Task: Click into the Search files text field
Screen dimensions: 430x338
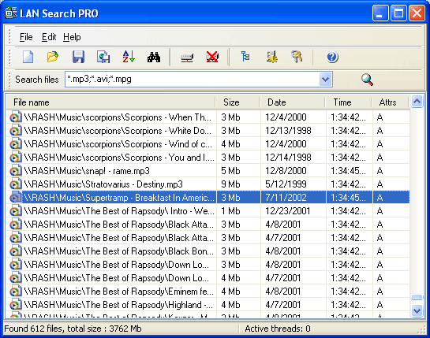Action: (x=192, y=80)
